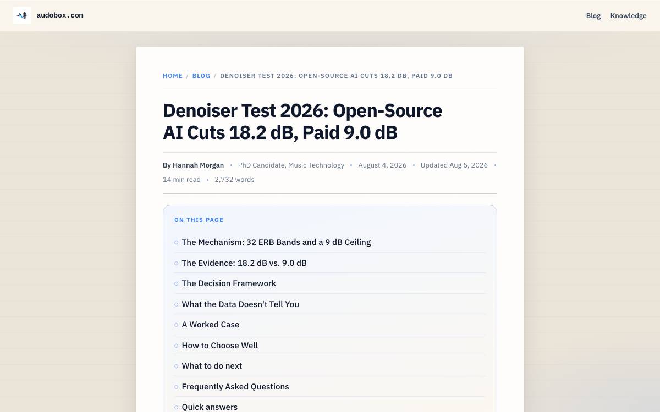Click the audobox microphone logo icon
Screen dimensions: 660x412
click(22, 15)
